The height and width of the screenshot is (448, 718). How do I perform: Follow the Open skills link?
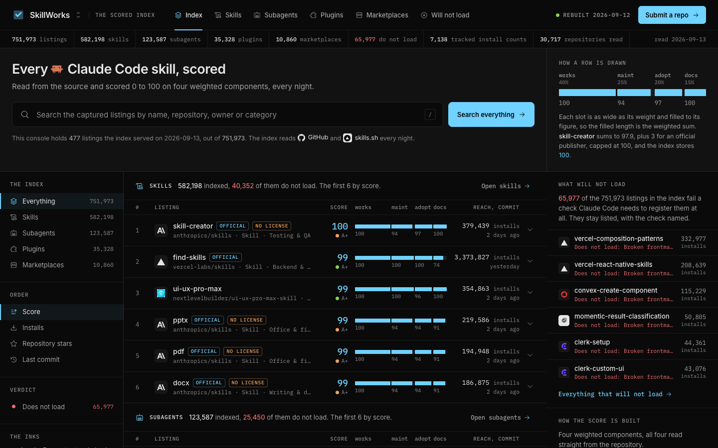click(506, 186)
